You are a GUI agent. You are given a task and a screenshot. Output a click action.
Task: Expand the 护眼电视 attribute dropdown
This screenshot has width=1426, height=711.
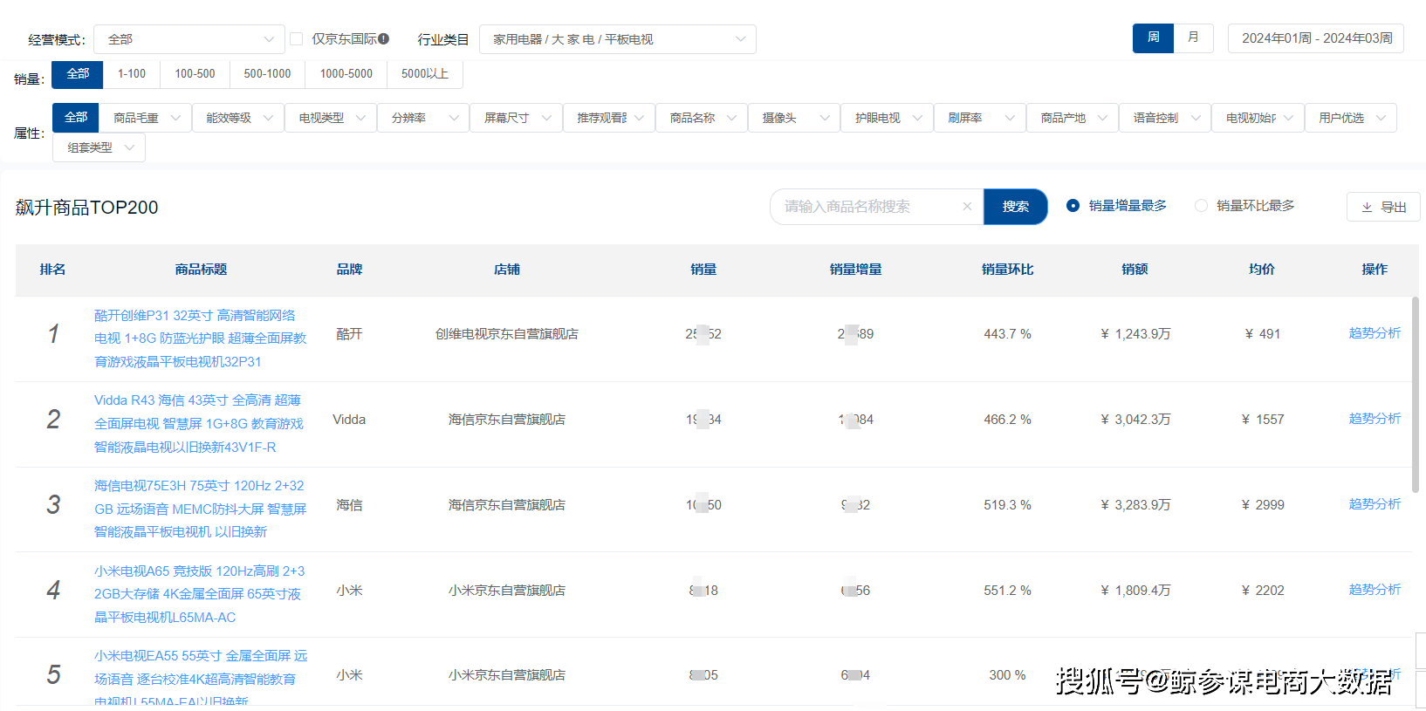[x=888, y=118]
